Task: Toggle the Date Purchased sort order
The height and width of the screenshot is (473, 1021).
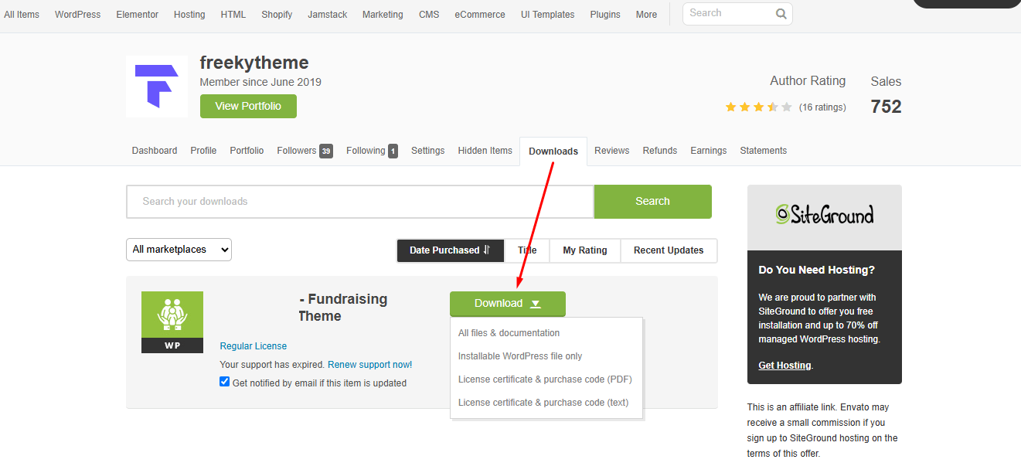Action: click(450, 250)
